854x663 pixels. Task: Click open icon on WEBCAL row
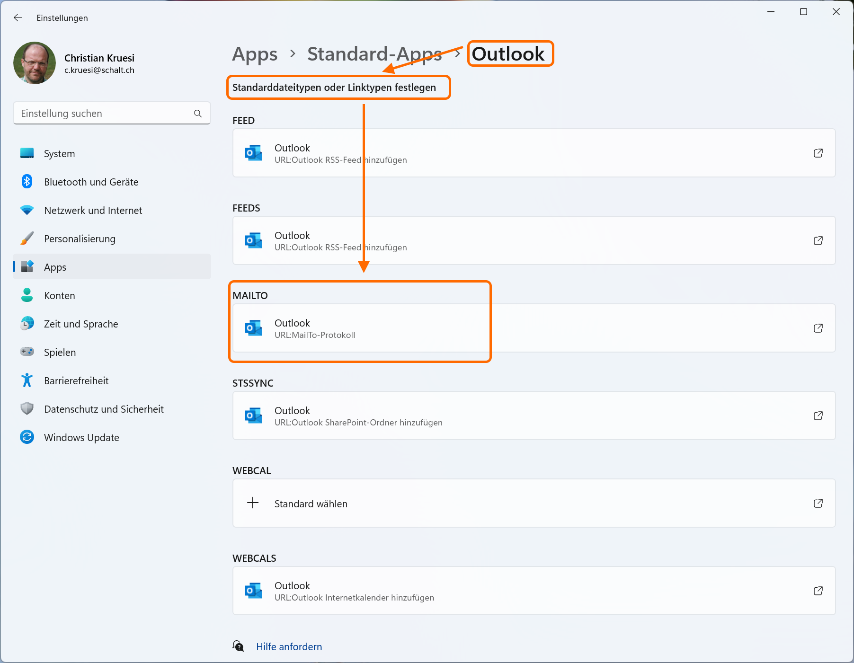point(818,504)
